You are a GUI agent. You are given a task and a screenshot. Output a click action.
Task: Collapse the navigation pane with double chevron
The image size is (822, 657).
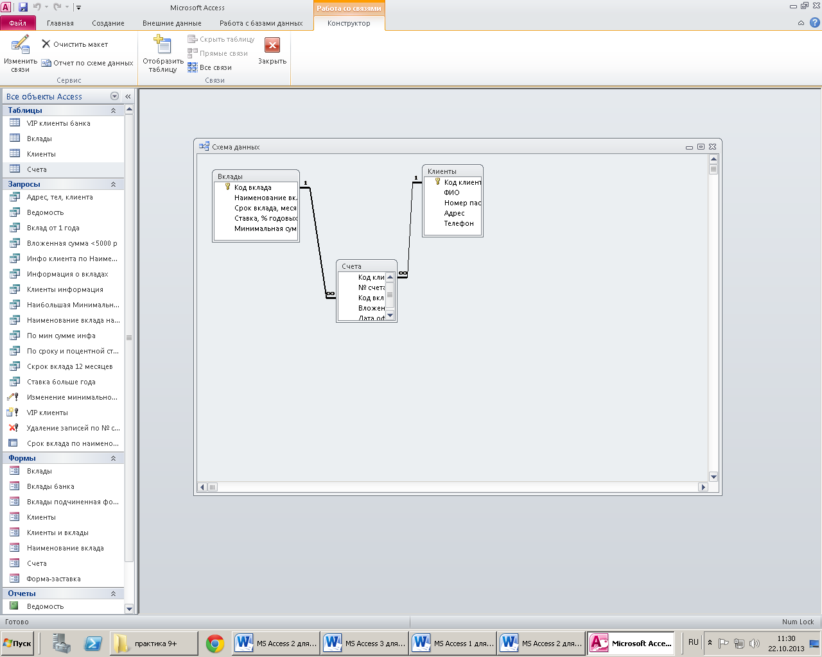tap(128, 96)
